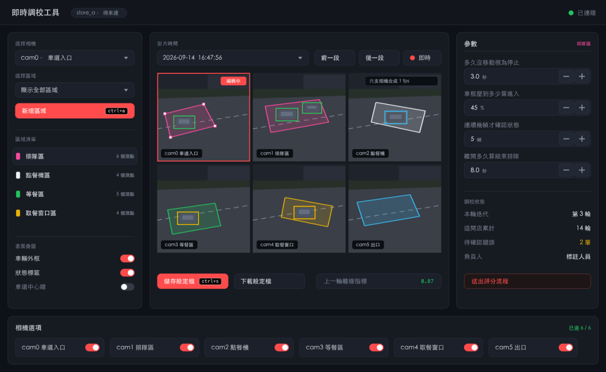Submit with 送出評分流程 button
606x372 pixels.
pos(527,282)
